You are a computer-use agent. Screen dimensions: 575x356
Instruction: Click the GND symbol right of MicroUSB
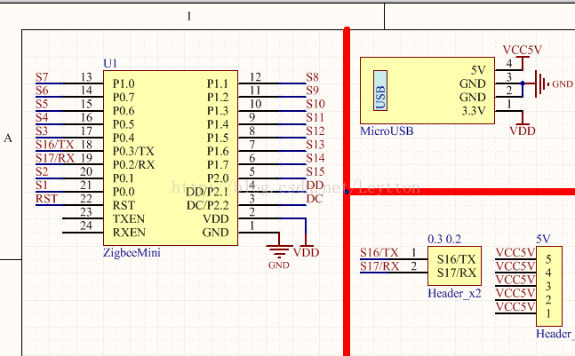click(542, 84)
